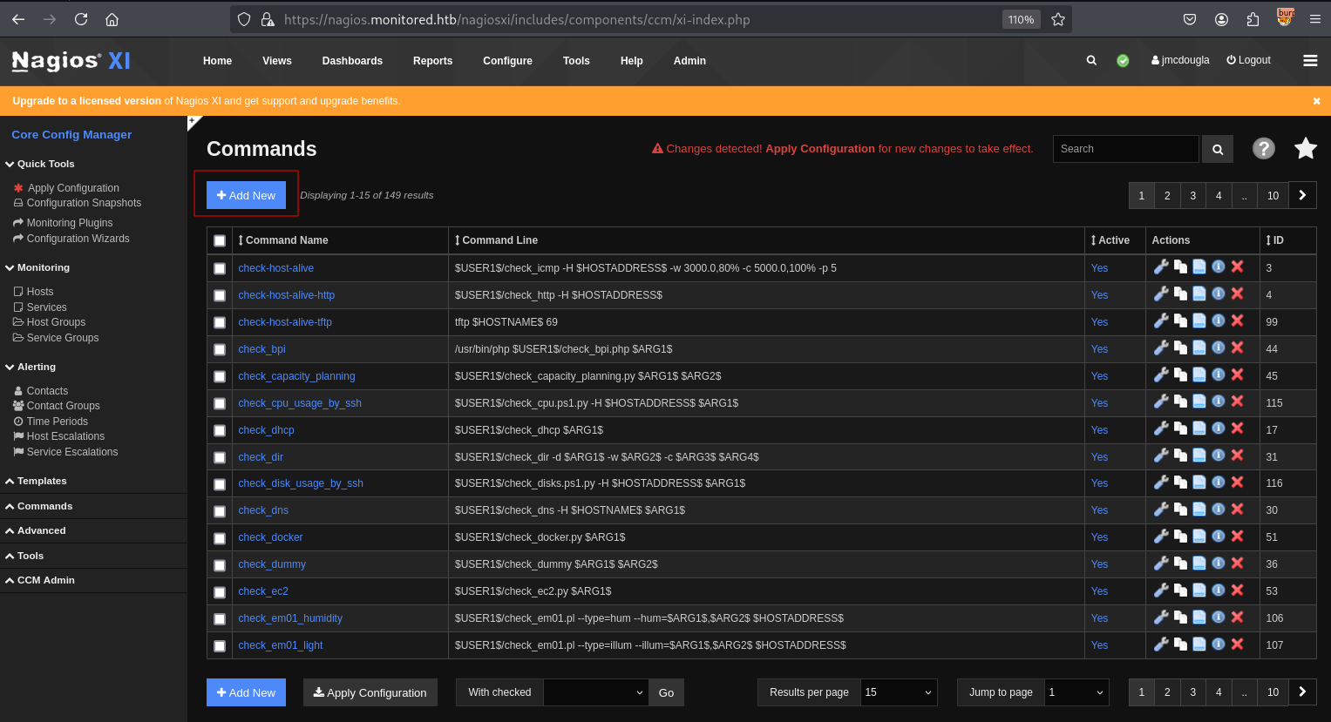Open the Tools menu in top navigation

[x=576, y=61]
